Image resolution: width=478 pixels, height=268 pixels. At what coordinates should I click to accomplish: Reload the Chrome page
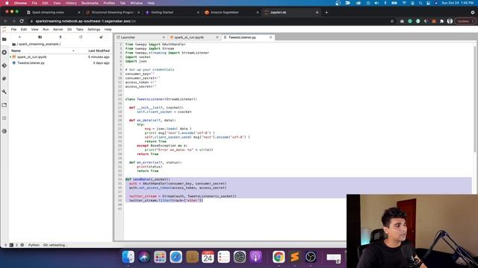tap(22, 22)
